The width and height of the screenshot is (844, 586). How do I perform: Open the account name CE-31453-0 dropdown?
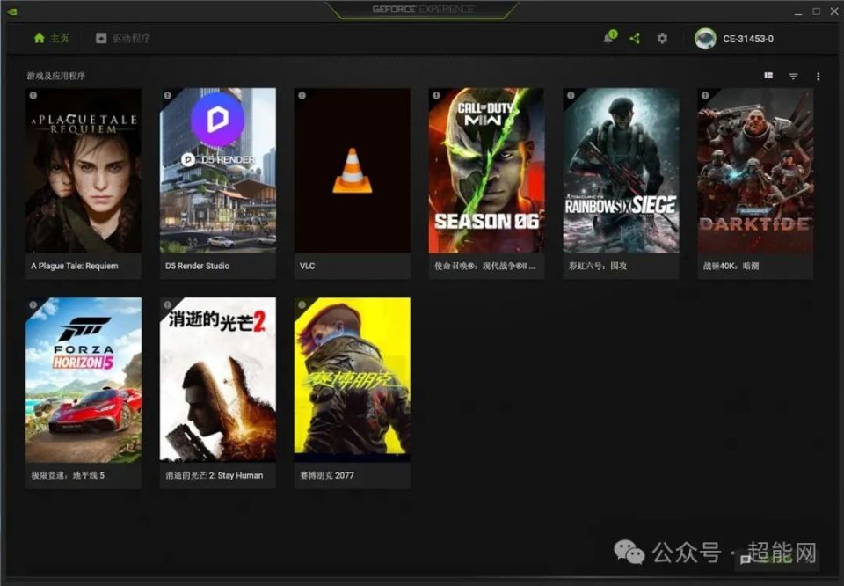coord(747,39)
